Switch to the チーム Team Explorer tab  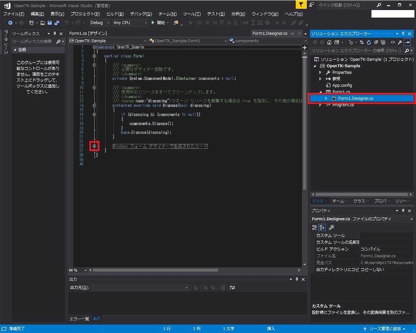coord(340,201)
